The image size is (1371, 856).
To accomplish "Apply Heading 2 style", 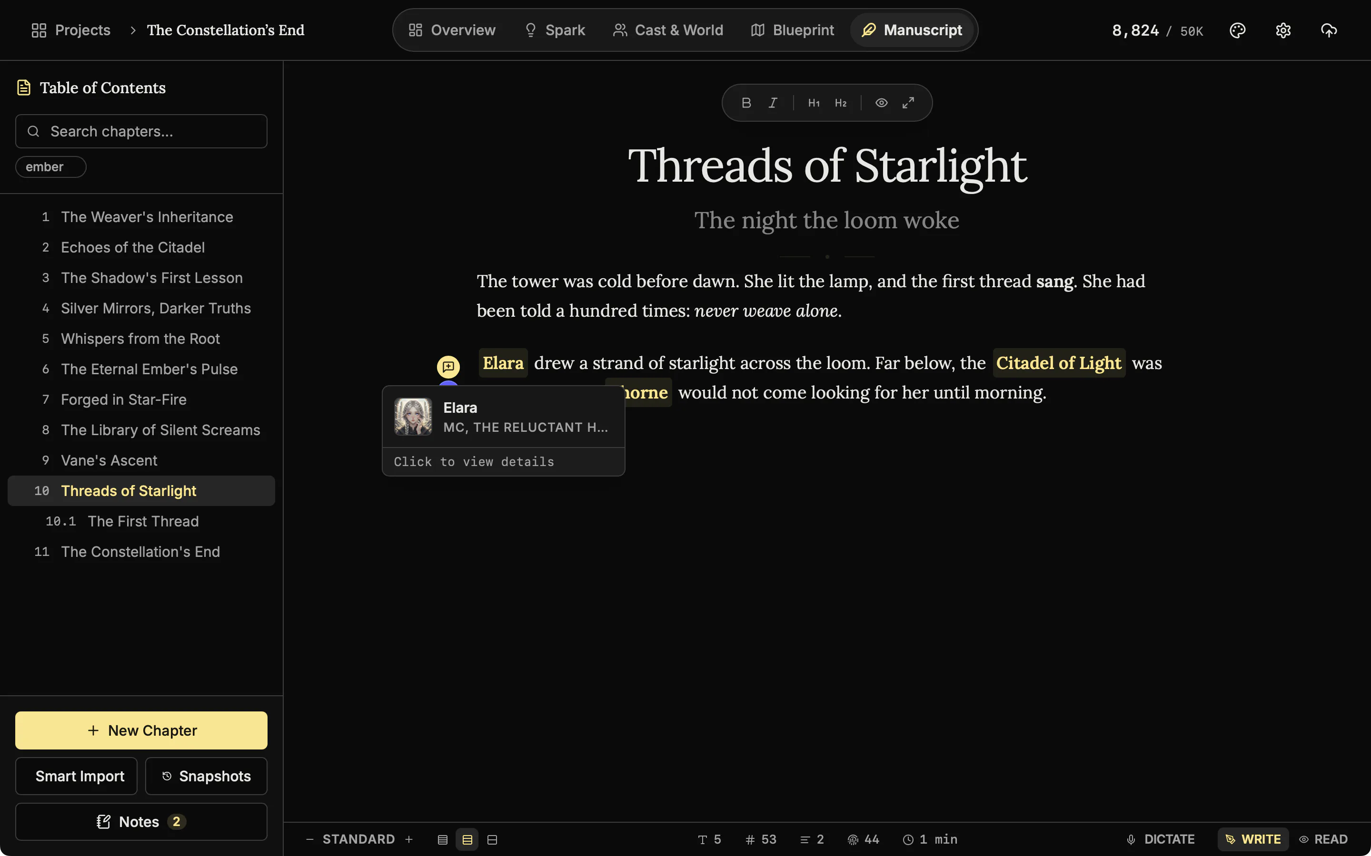I will click(841, 102).
